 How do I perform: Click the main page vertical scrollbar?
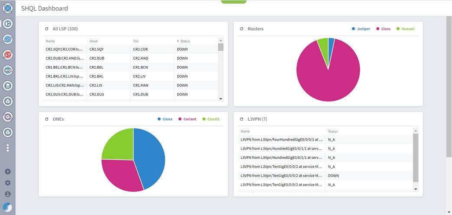[x=449, y=87]
